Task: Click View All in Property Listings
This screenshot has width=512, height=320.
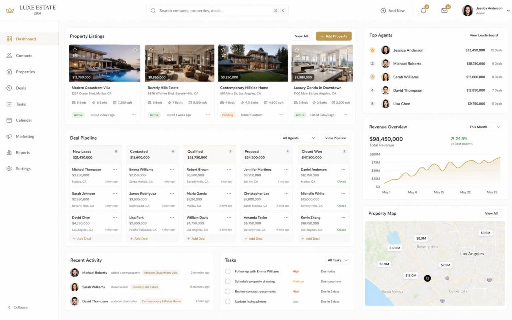Action: (x=301, y=36)
